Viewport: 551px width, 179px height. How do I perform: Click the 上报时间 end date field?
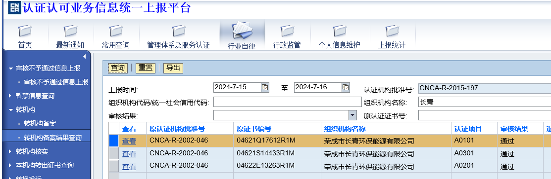click(x=318, y=88)
